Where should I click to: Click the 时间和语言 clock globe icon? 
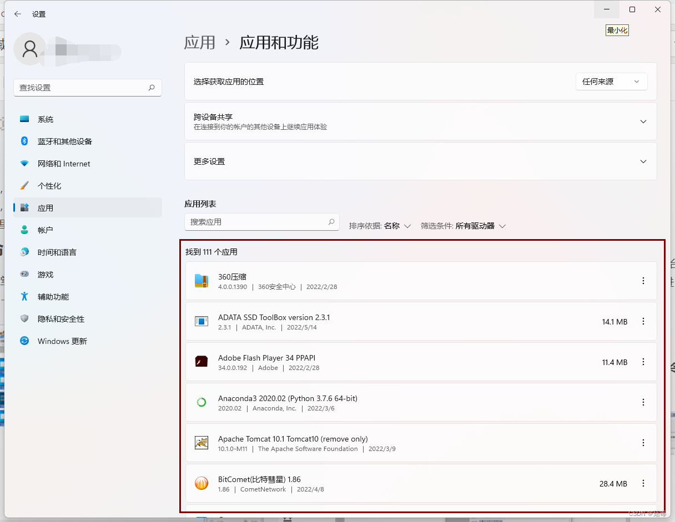point(24,252)
